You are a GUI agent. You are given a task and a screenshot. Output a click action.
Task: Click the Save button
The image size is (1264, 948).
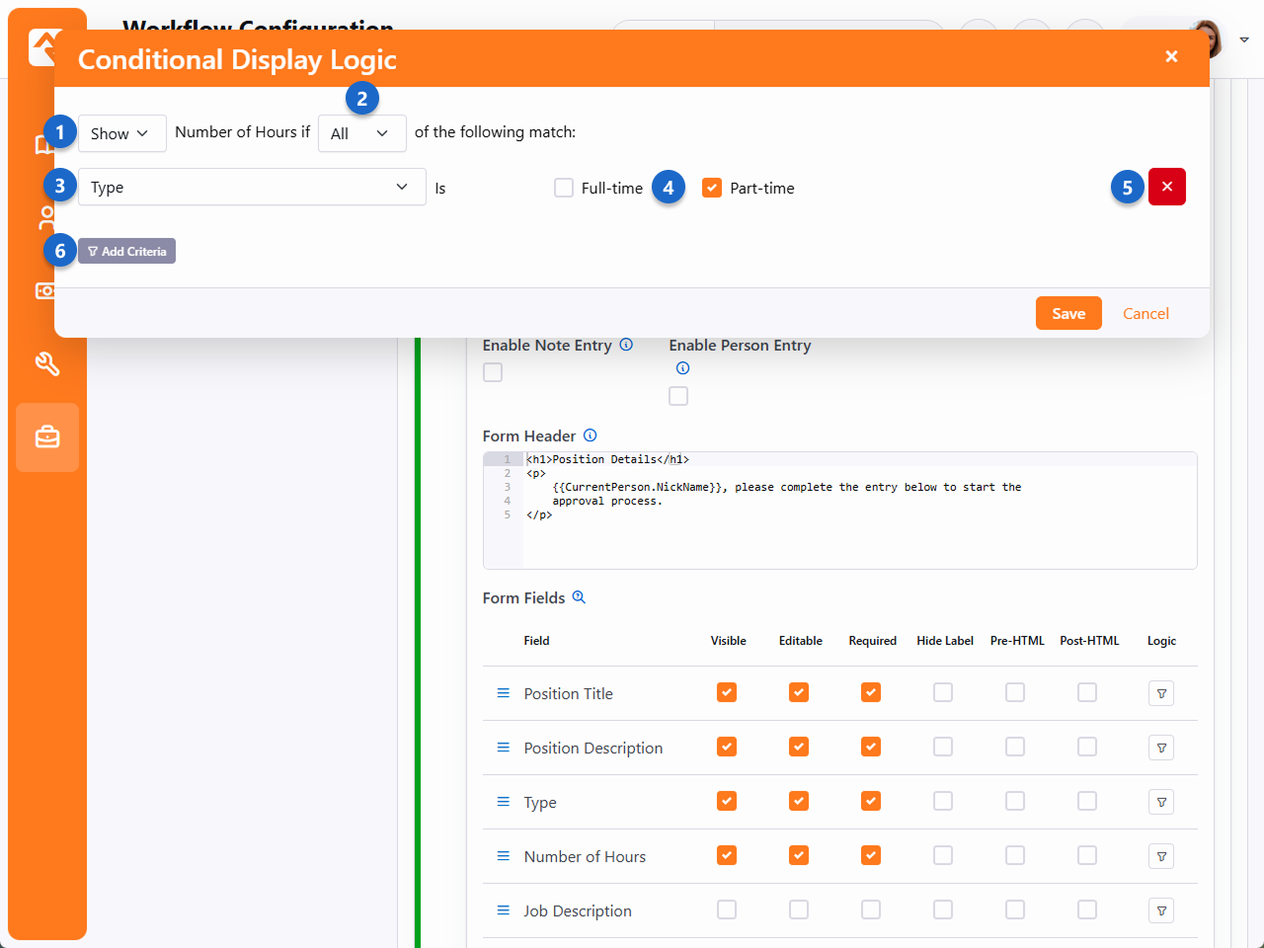(1068, 313)
